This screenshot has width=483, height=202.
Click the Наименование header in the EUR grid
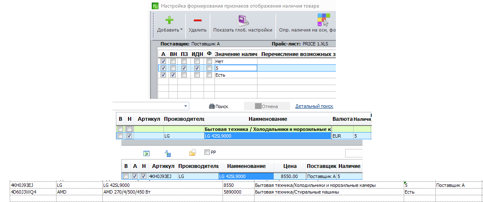pyautogui.click(x=268, y=119)
